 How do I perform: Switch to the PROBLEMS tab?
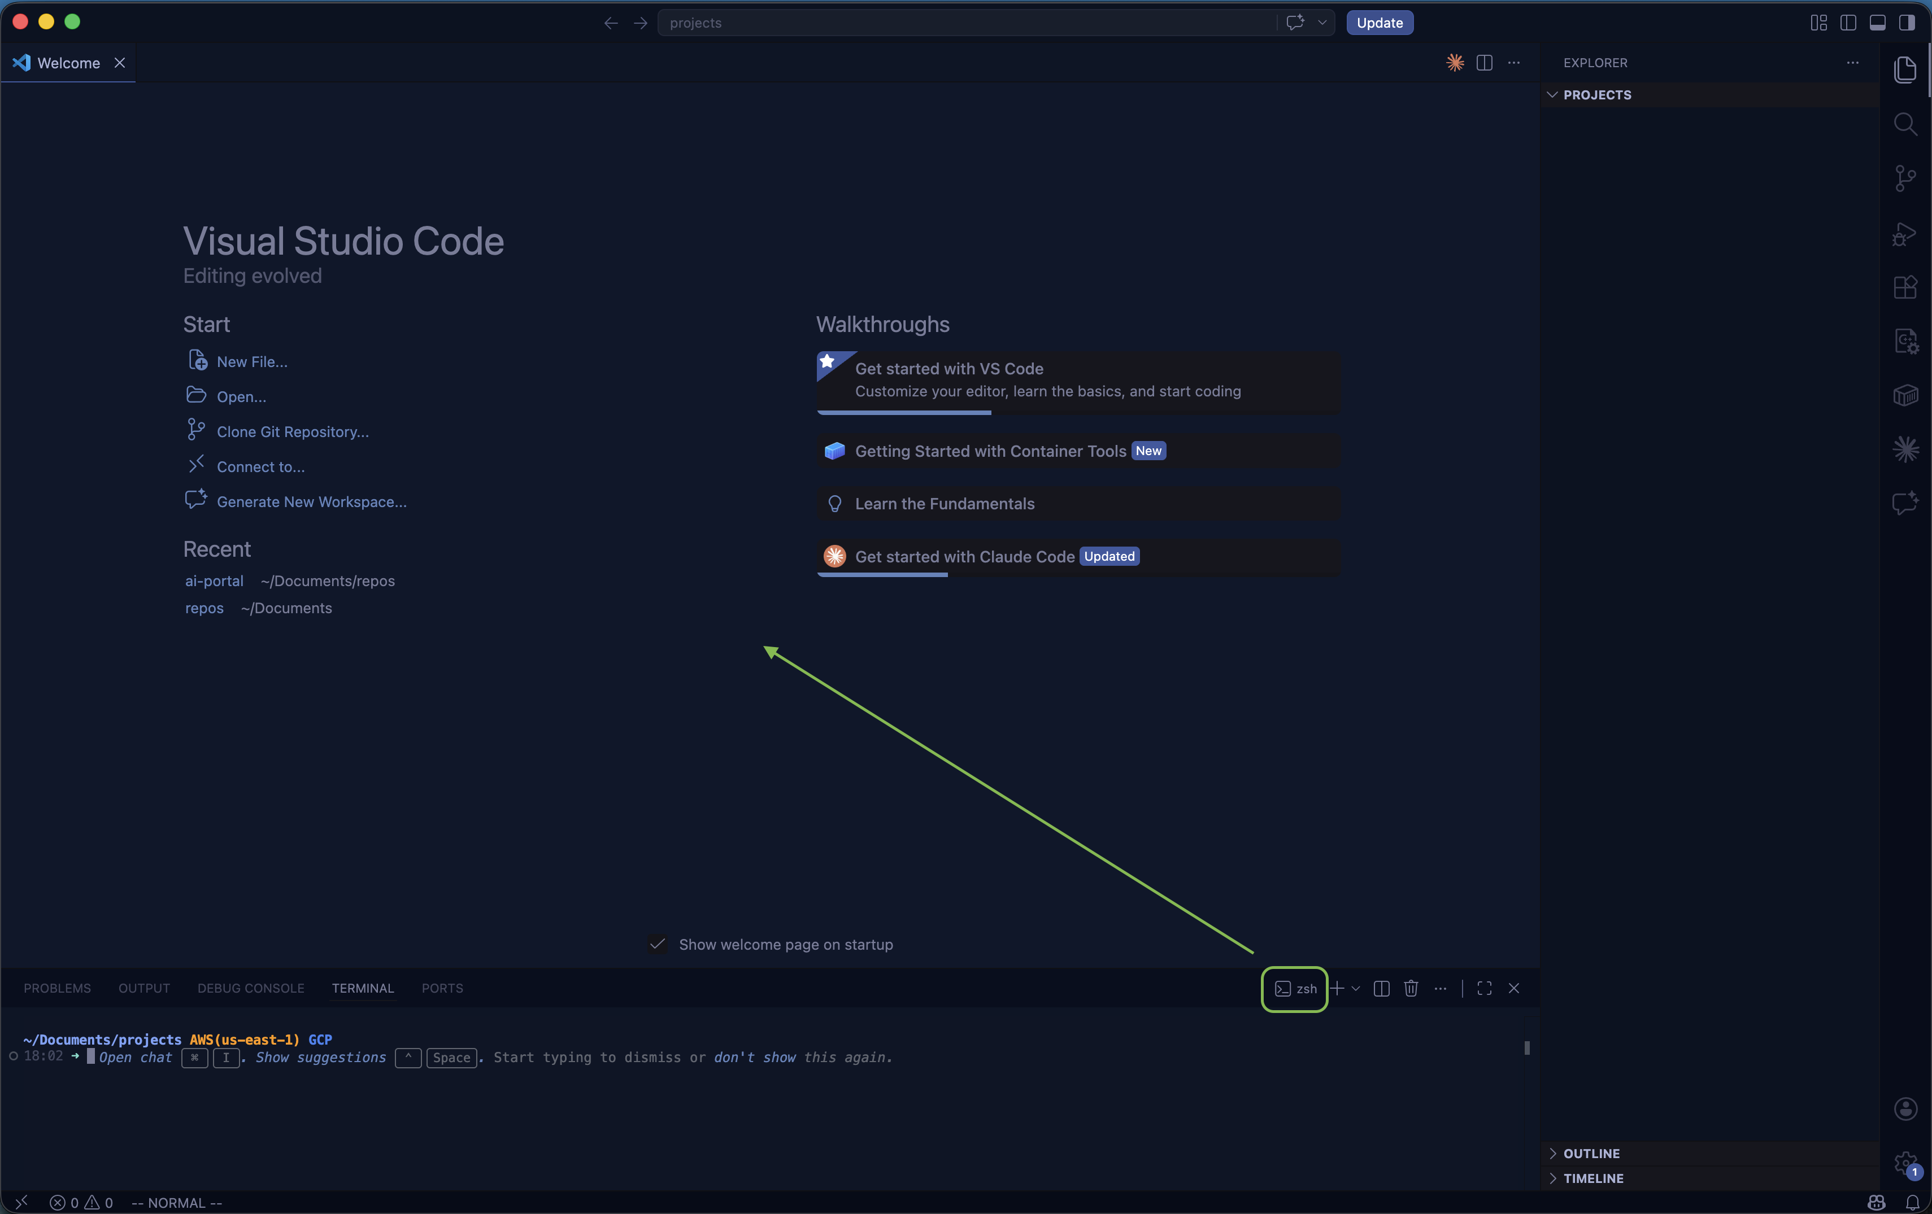(57, 988)
